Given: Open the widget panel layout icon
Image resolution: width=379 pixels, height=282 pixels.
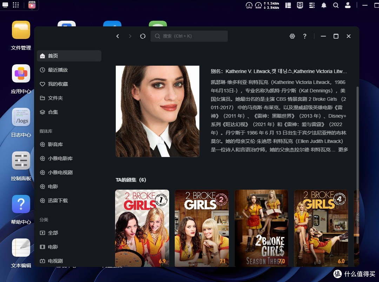Looking at the screenshot, I should pos(288,5).
